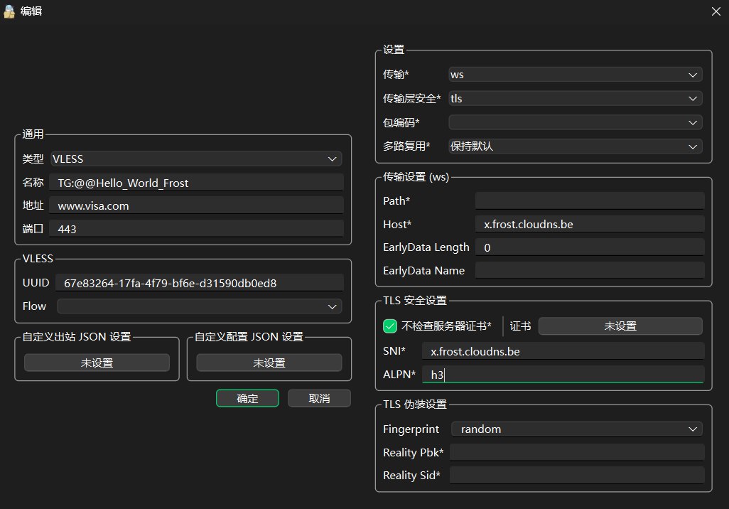Click the UUID text field
729x509 pixels.
pos(199,283)
